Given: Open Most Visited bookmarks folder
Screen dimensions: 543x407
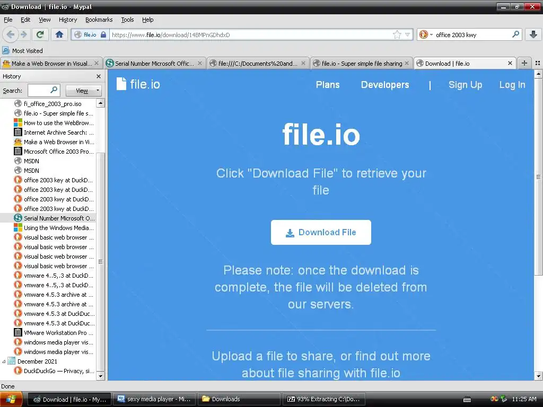Looking at the screenshot, I should [x=22, y=51].
